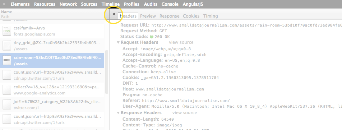Viewport: 342px width, 130px height.
Task: Open the Response tab
Action: click(169, 16)
